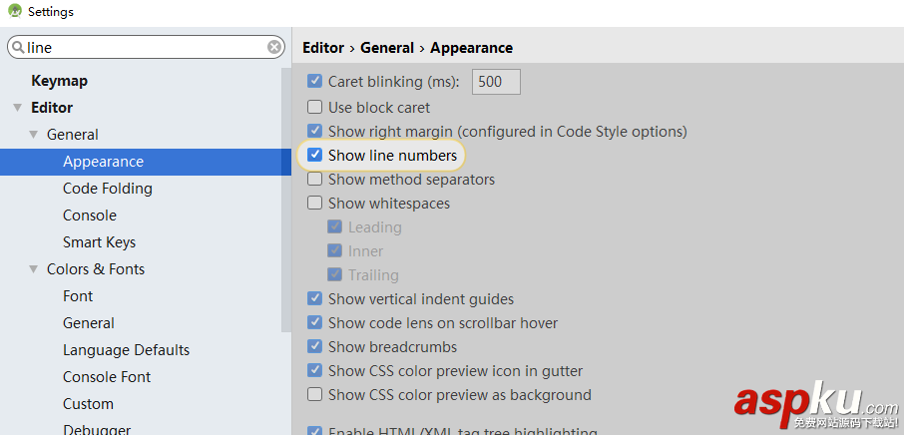Click the clear search text icon

pos(274,47)
